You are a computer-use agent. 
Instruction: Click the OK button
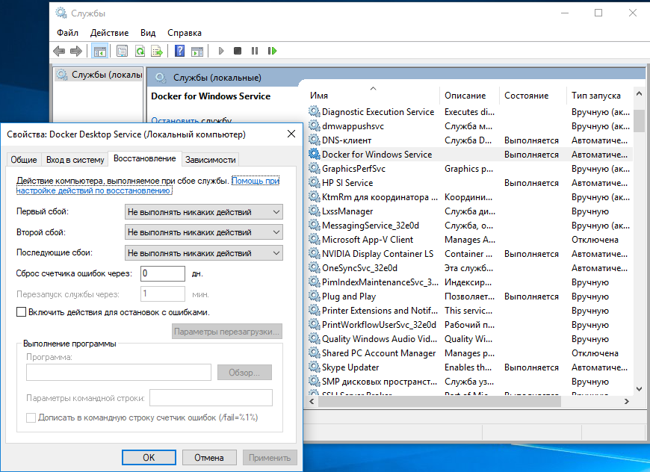point(149,458)
